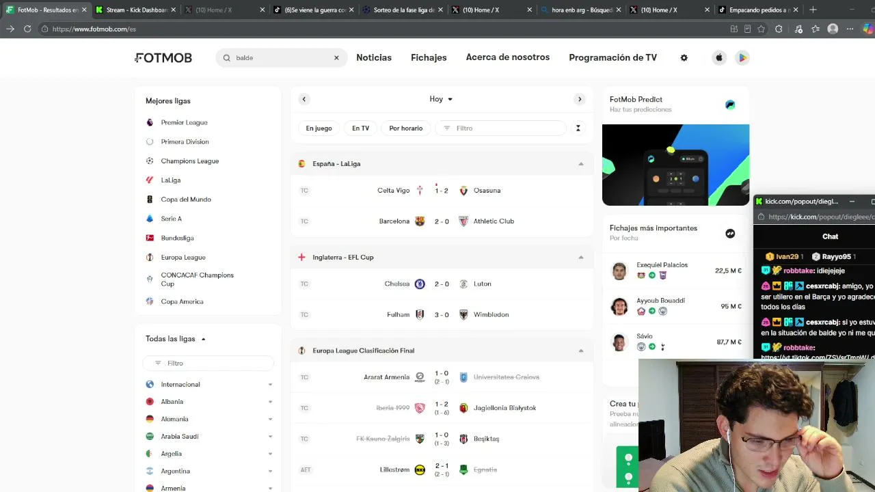Open the browser Extensions puzzle icon
This screenshot has width=875, height=492.
779,29
